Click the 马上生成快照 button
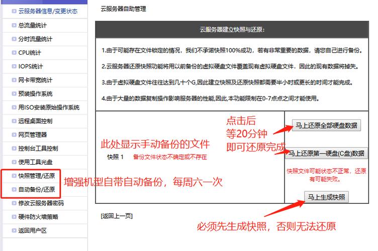 click(x=326, y=197)
